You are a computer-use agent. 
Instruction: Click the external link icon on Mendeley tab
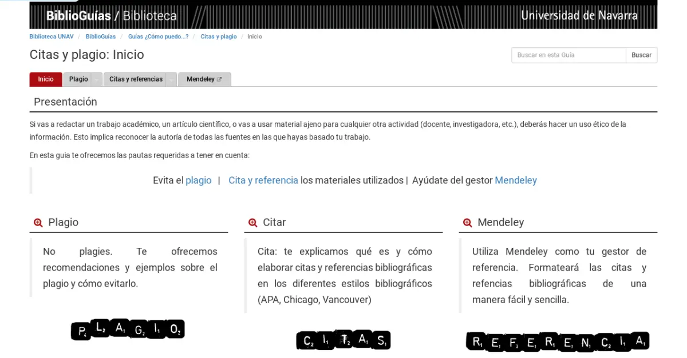(x=219, y=79)
